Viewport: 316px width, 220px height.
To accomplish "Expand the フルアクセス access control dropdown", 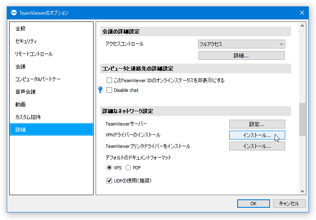I will 241,44.
